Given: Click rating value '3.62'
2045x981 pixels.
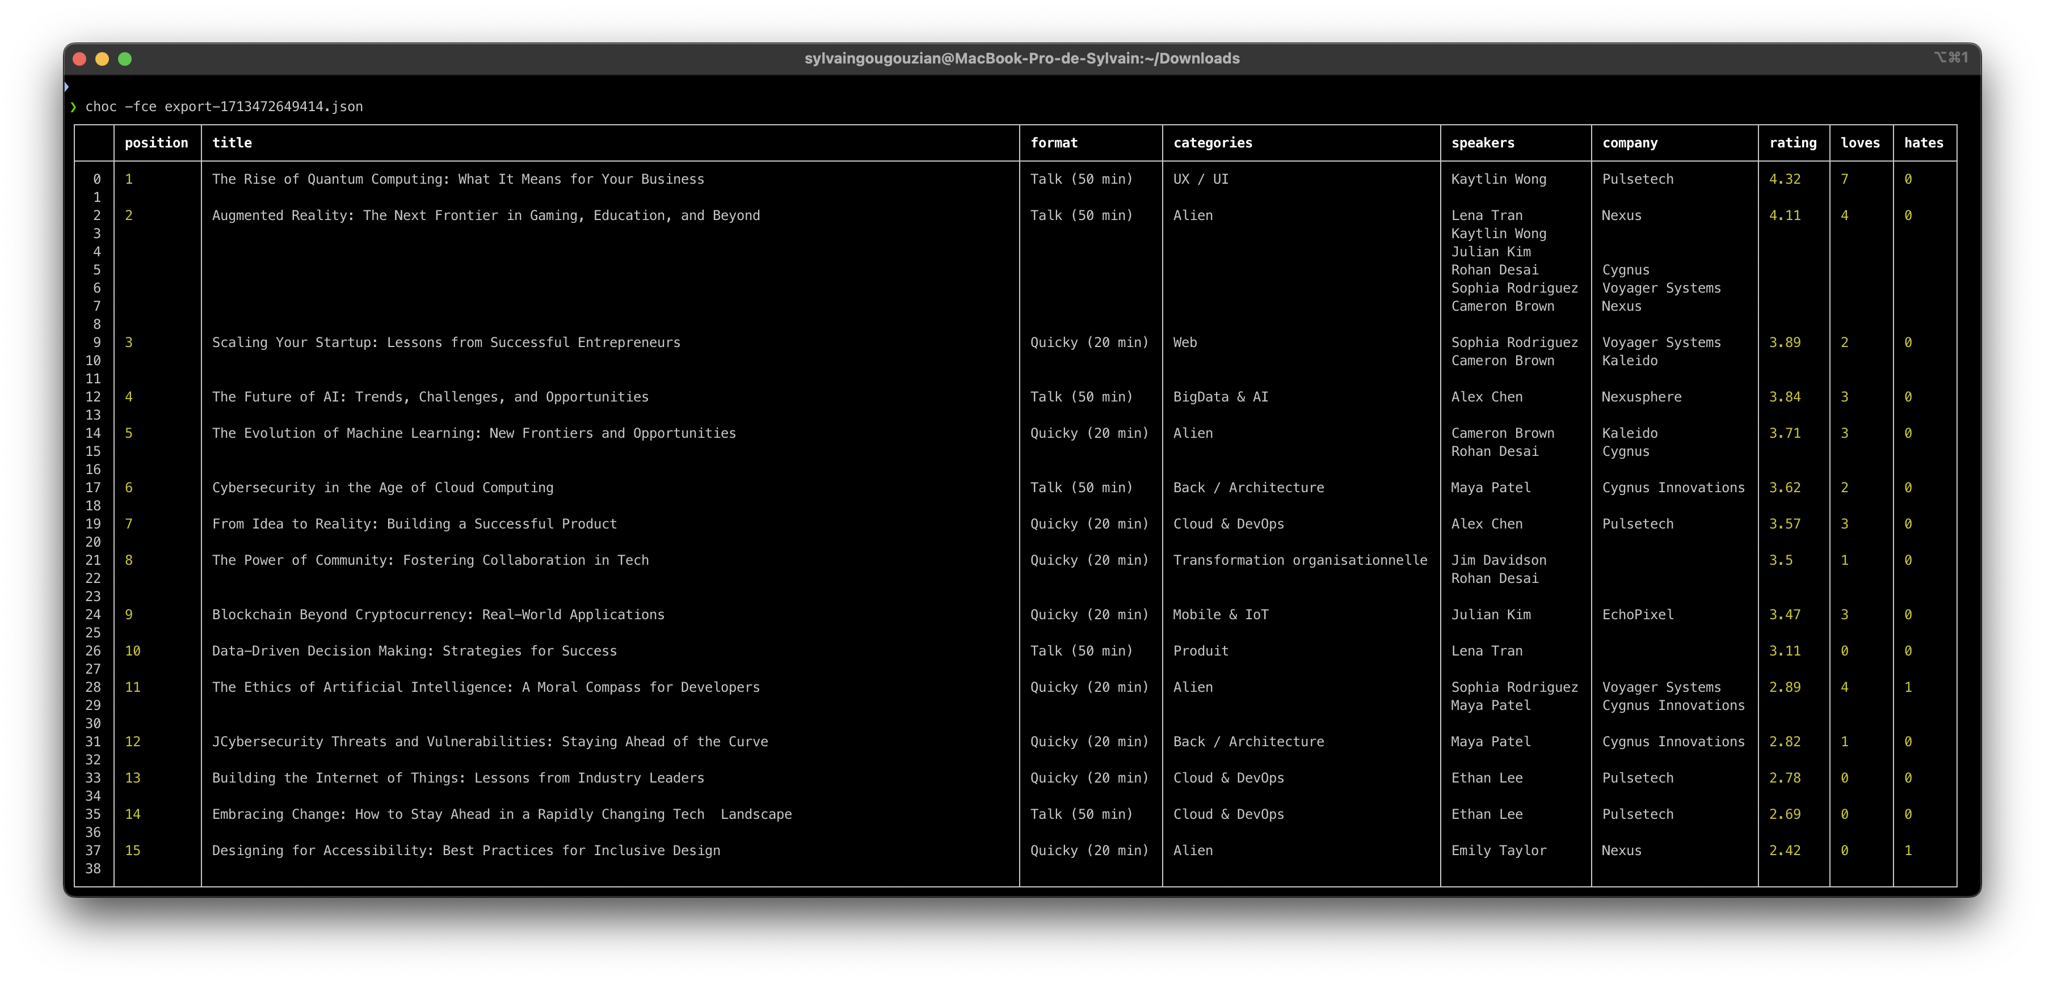Looking at the screenshot, I should pyautogui.click(x=1785, y=488).
